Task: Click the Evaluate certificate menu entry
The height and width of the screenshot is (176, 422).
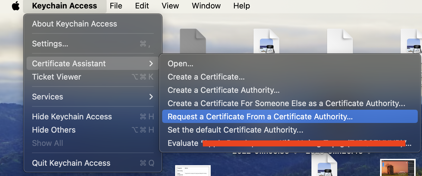Action: point(290,143)
